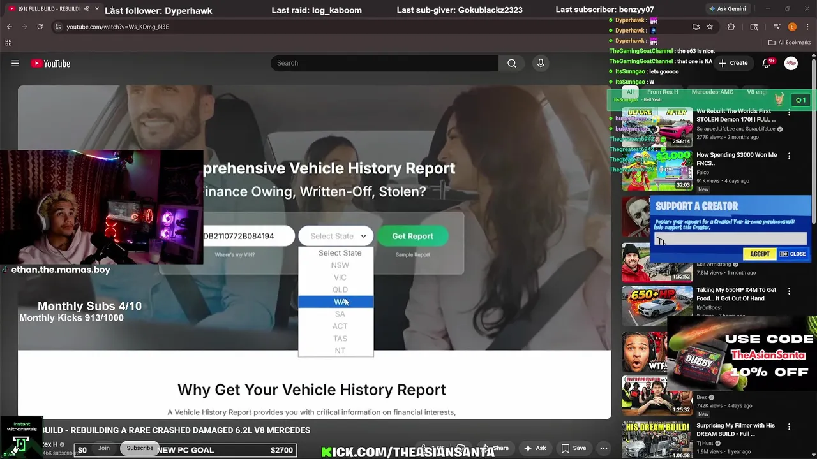Image resolution: width=817 pixels, height=459 pixels.
Task: Open the Create button
Action: tap(733, 63)
